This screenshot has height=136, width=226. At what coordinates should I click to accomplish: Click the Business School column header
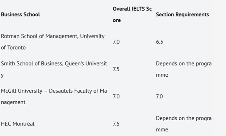21,14
